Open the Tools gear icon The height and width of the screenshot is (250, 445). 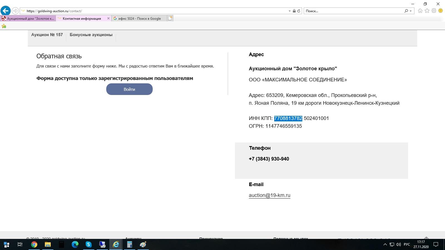(x=434, y=11)
